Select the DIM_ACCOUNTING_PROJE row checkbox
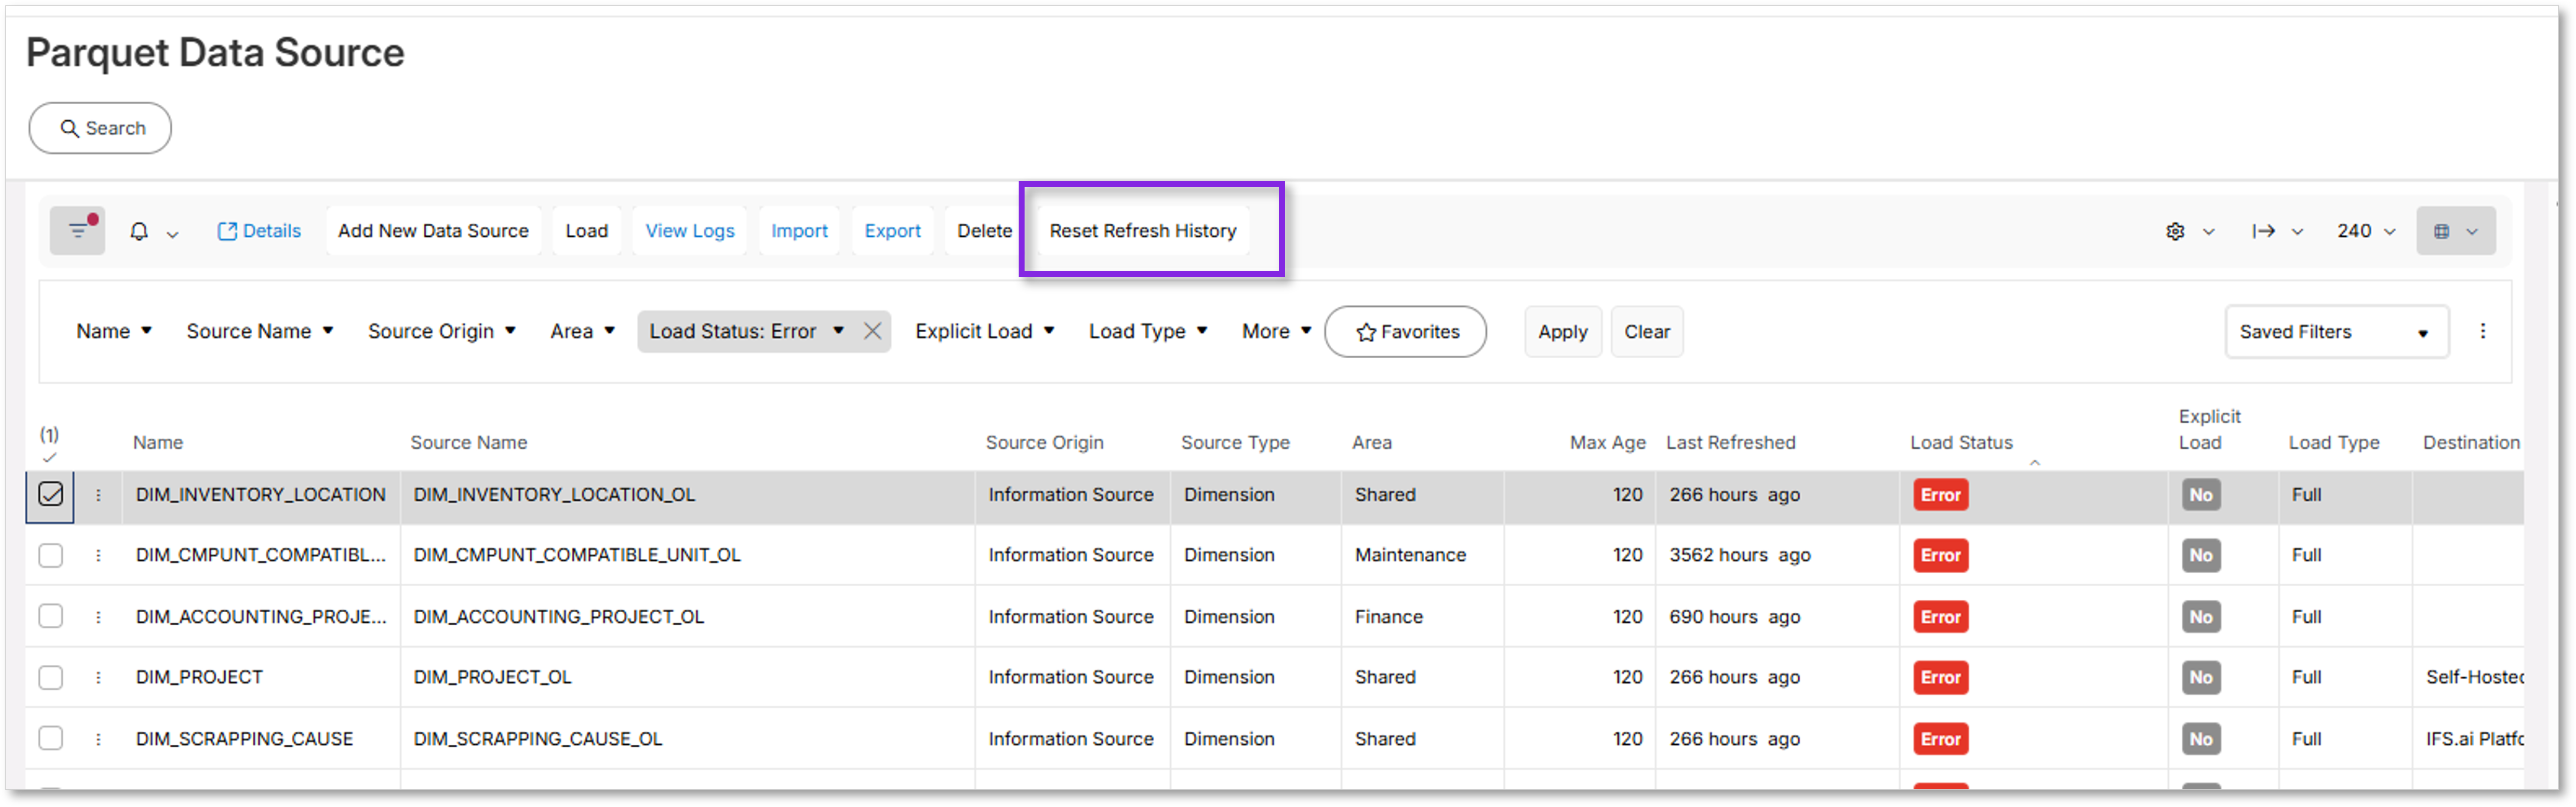 coord(50,616)
